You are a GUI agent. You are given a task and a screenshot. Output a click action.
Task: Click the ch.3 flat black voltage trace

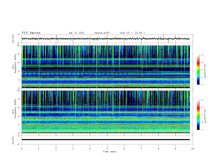[x=105, y=140]
